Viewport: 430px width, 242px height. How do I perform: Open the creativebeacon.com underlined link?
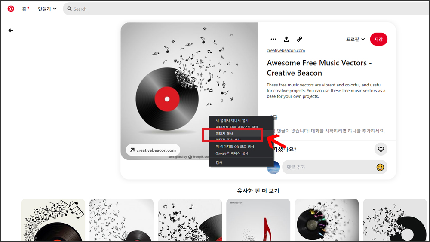point(286,50)
